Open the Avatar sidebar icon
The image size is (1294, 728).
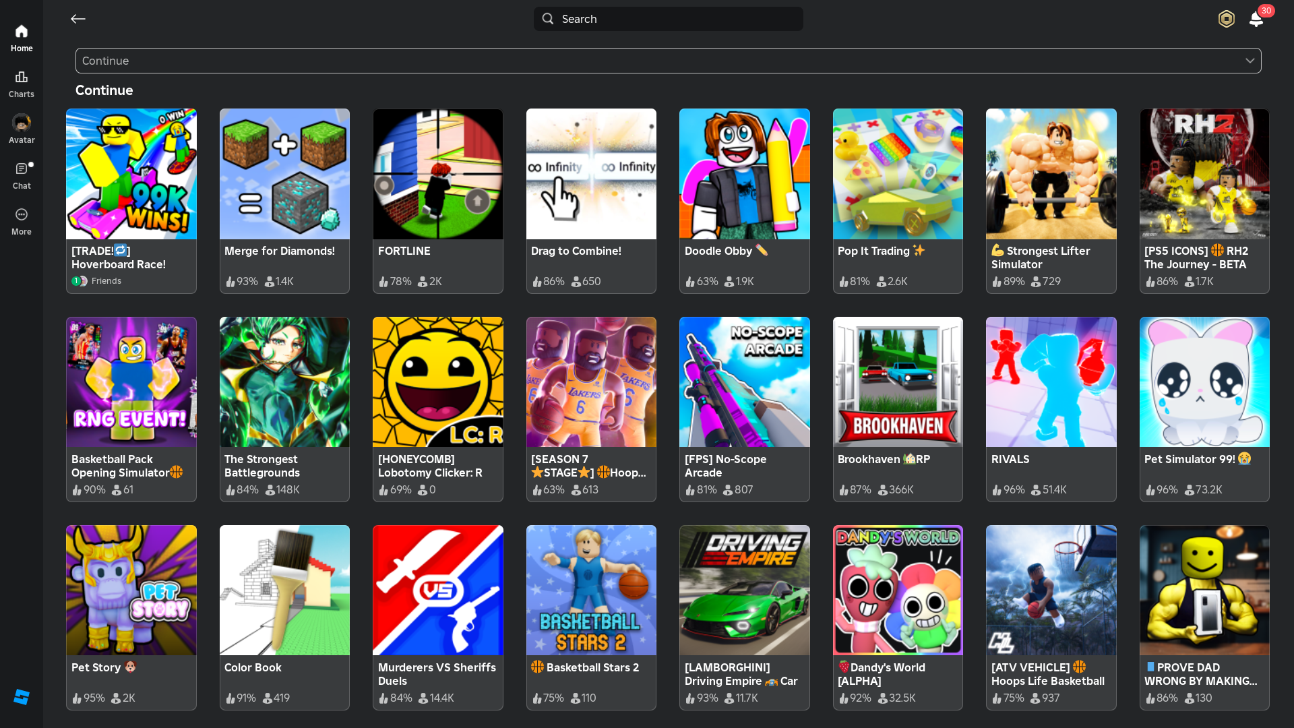click(22, 123)
